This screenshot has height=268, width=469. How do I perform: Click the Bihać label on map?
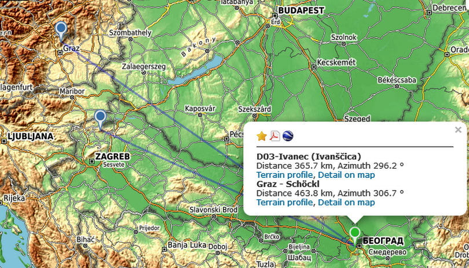(x=86, y=240)
